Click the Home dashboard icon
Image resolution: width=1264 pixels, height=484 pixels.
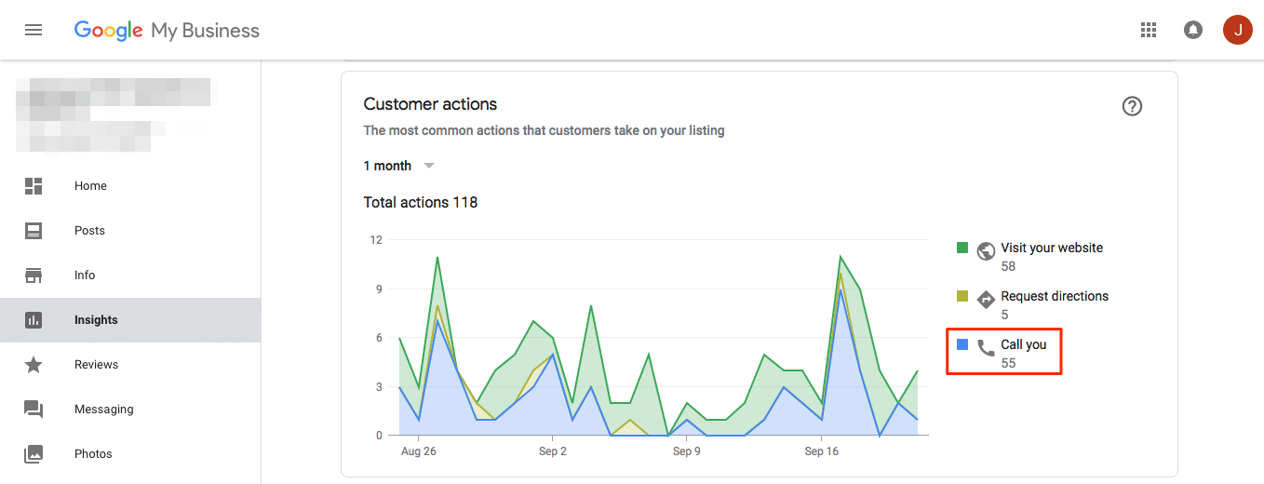pyautogui.click(x=34, y=186)
